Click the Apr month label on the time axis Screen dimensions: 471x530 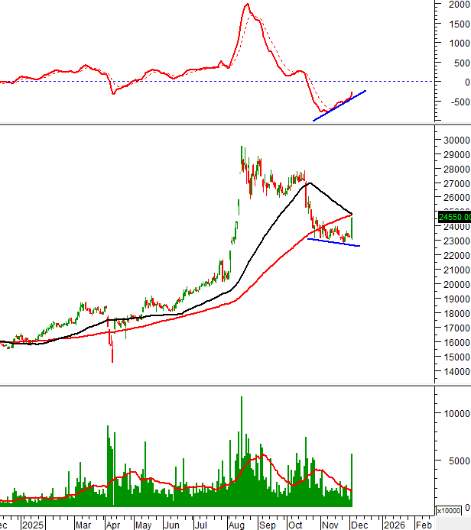coord(113,525)
